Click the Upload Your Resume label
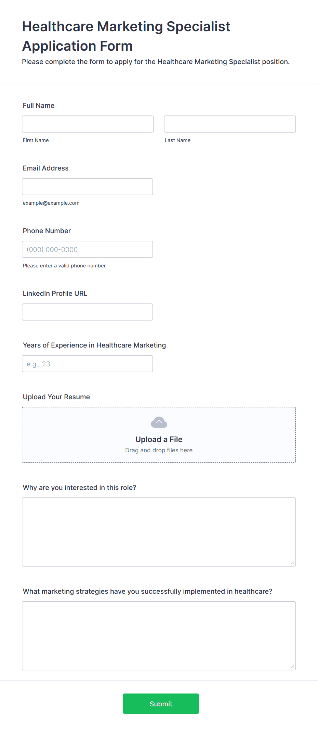 56,397
